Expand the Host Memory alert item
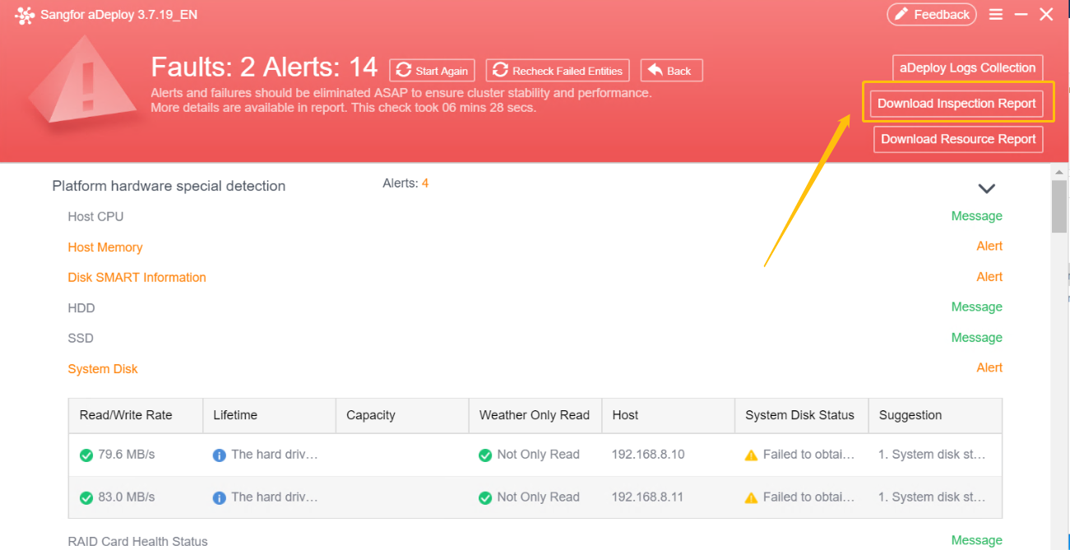This screenshot has height=550, width=1070. click(105, 247)
